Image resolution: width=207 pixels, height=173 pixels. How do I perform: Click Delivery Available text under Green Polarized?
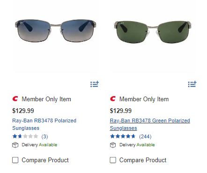[x=137, y=145]
